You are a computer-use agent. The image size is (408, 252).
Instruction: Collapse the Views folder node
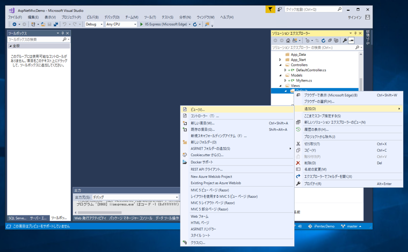280,86
